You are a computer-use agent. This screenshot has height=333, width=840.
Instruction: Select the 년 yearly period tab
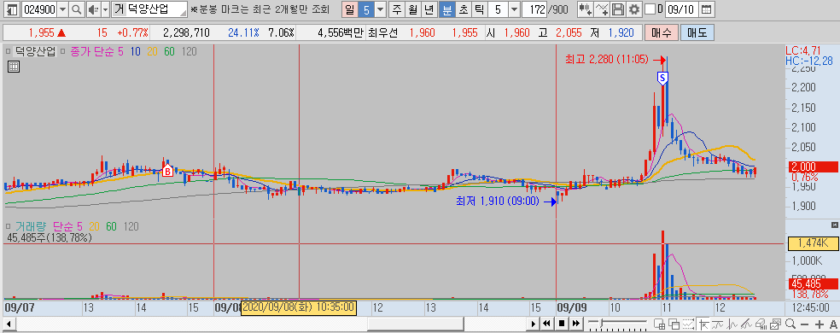[429, 9]
